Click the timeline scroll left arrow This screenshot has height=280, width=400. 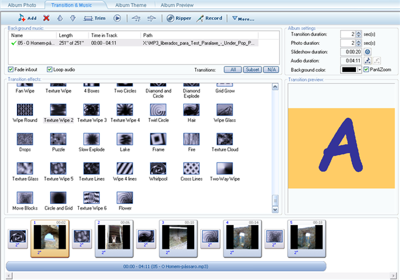pyautogui.click(x=9, y=276)
